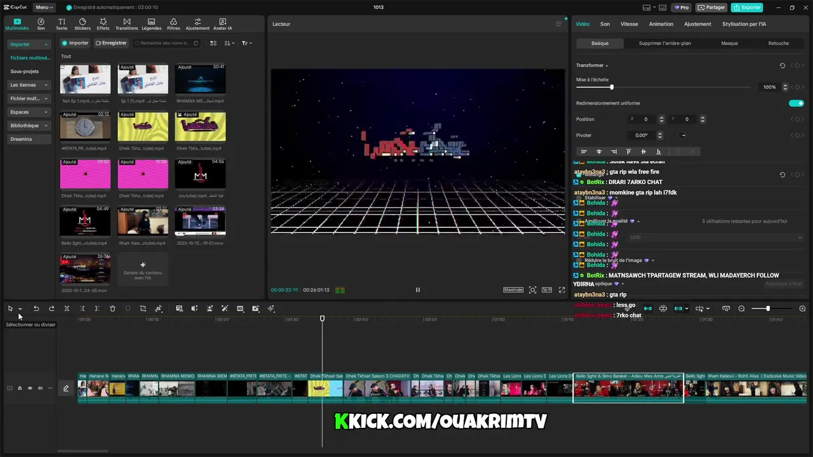Click align left icon under Pivoter
The width and height of the screenshot is (813, 457).
584,152
